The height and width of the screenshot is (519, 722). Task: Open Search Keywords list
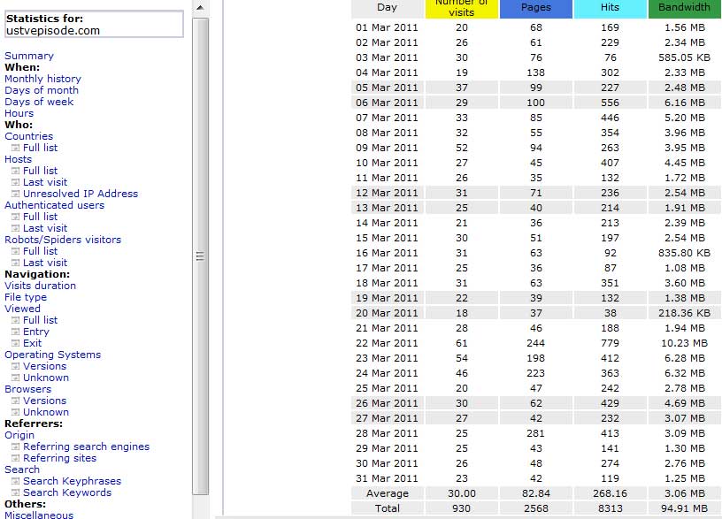[x=67, y=492]
